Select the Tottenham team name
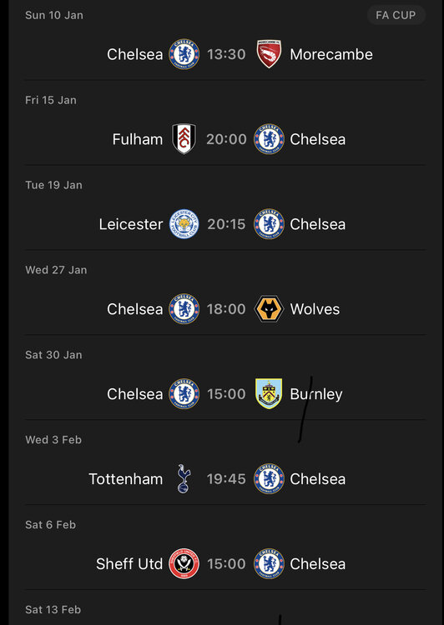Viewport: 444px width, 625px height. pyautogui.click(x=126, y=478)
